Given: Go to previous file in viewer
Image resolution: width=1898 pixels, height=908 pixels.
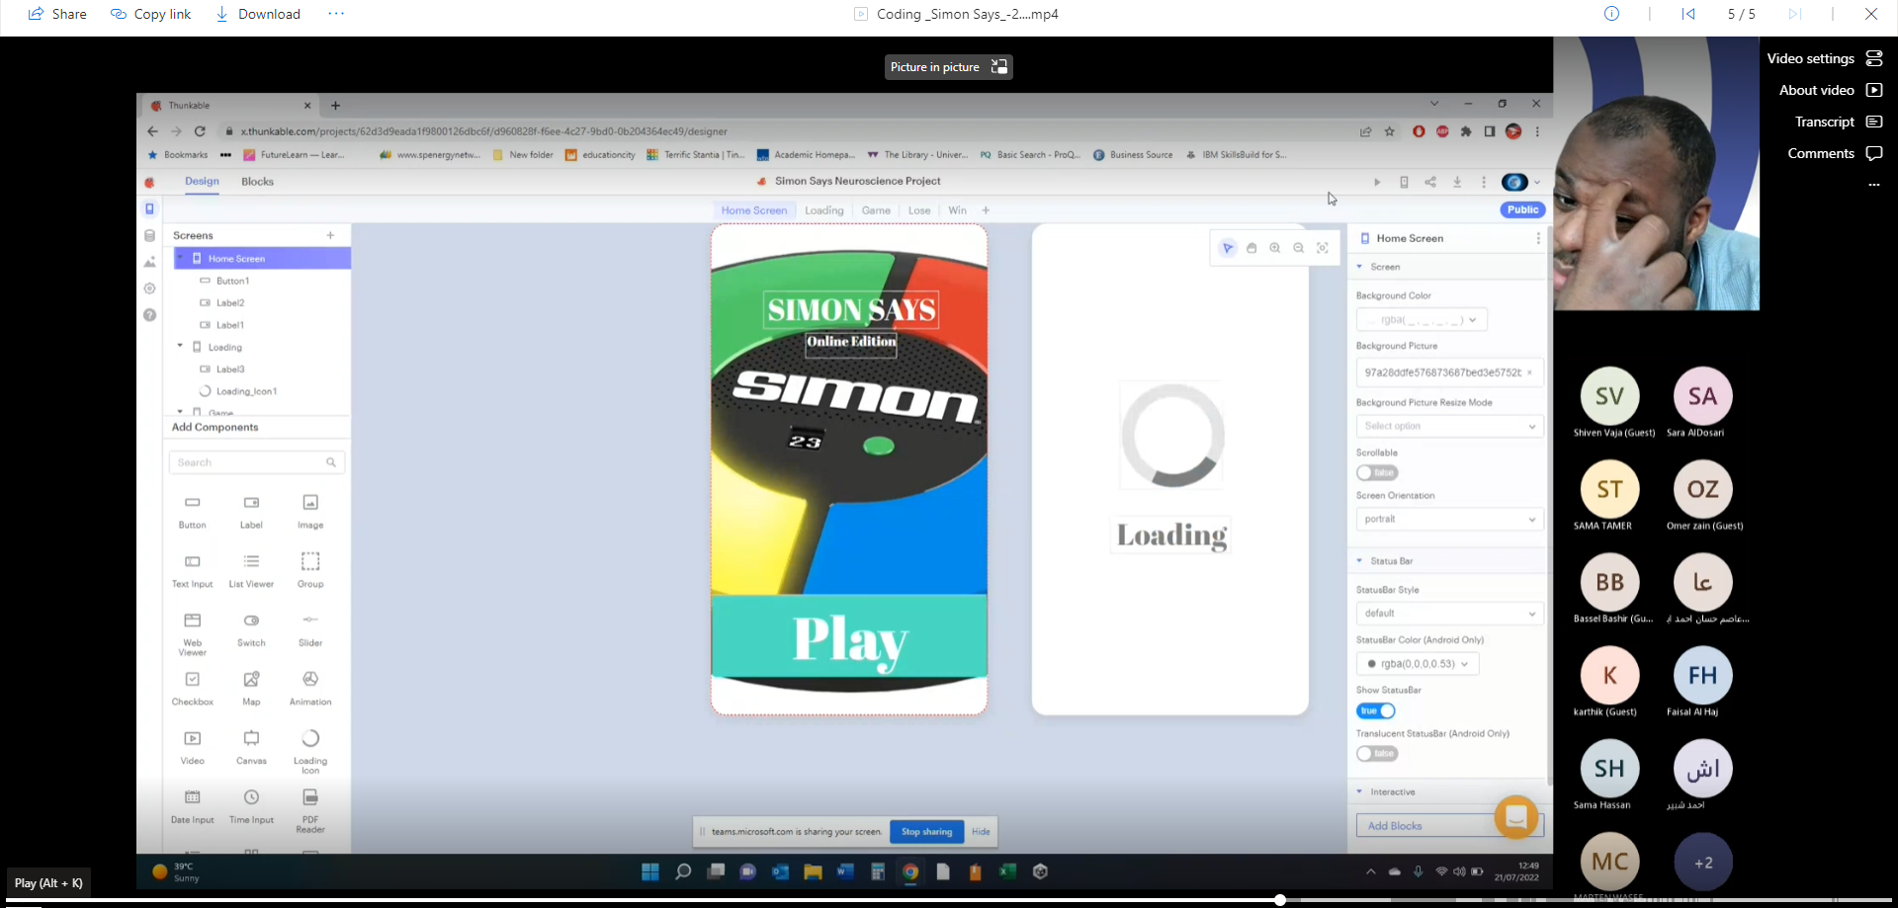Looking at the screenshot, I should (1688, 14).
